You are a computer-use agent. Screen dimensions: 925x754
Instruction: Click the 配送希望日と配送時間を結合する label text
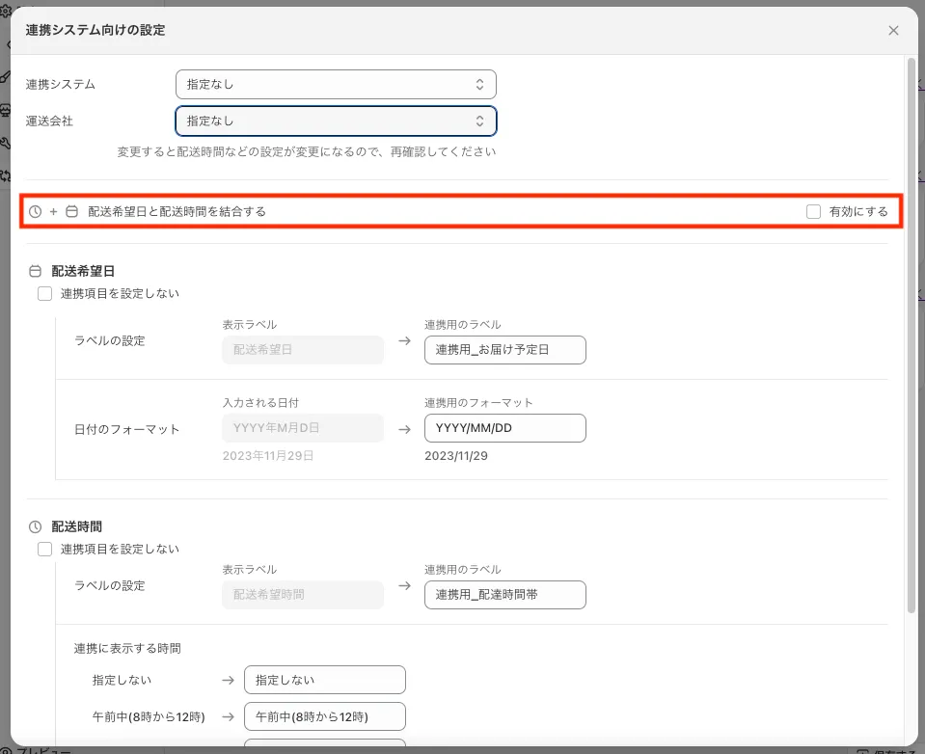click(x=177, y=211)
